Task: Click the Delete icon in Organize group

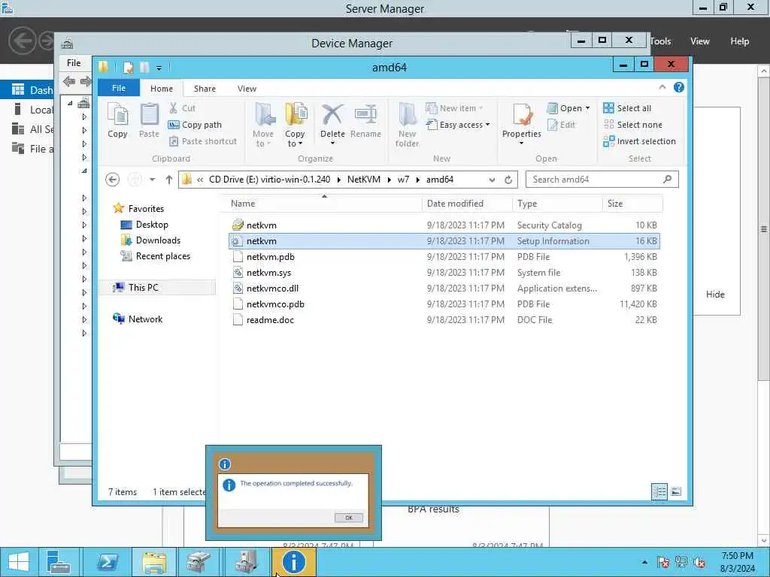Action: click(332, 125)
